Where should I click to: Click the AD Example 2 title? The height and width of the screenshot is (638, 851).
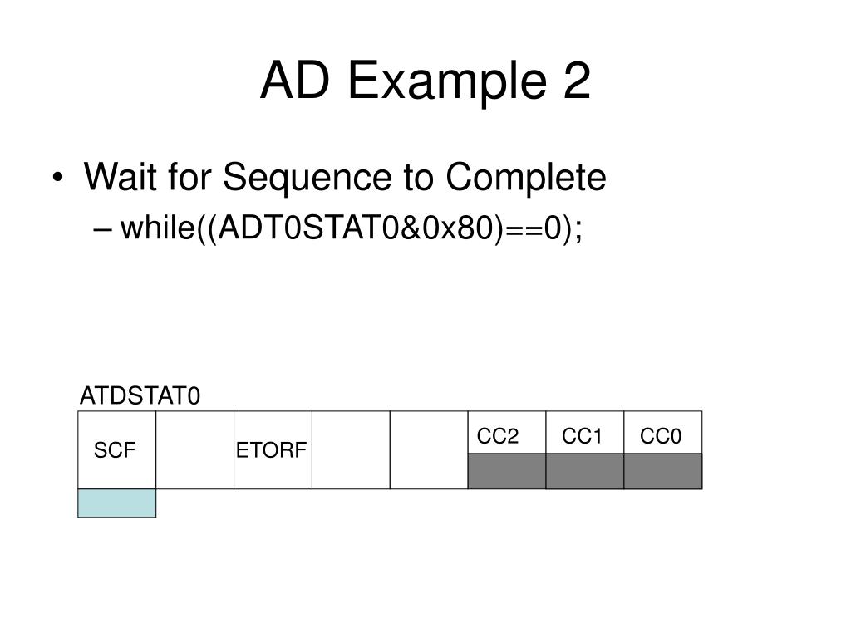[x=425, y=81]
